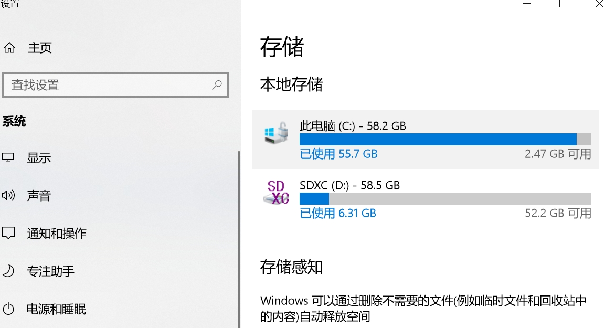The image size is (605, 328).
Task: Open 电源和睡眠 settings
Action: coord(57,309)
